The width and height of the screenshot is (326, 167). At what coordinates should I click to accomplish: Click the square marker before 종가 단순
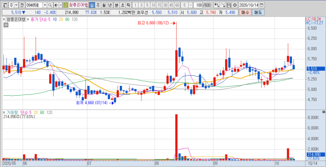(x=28, y=19)
